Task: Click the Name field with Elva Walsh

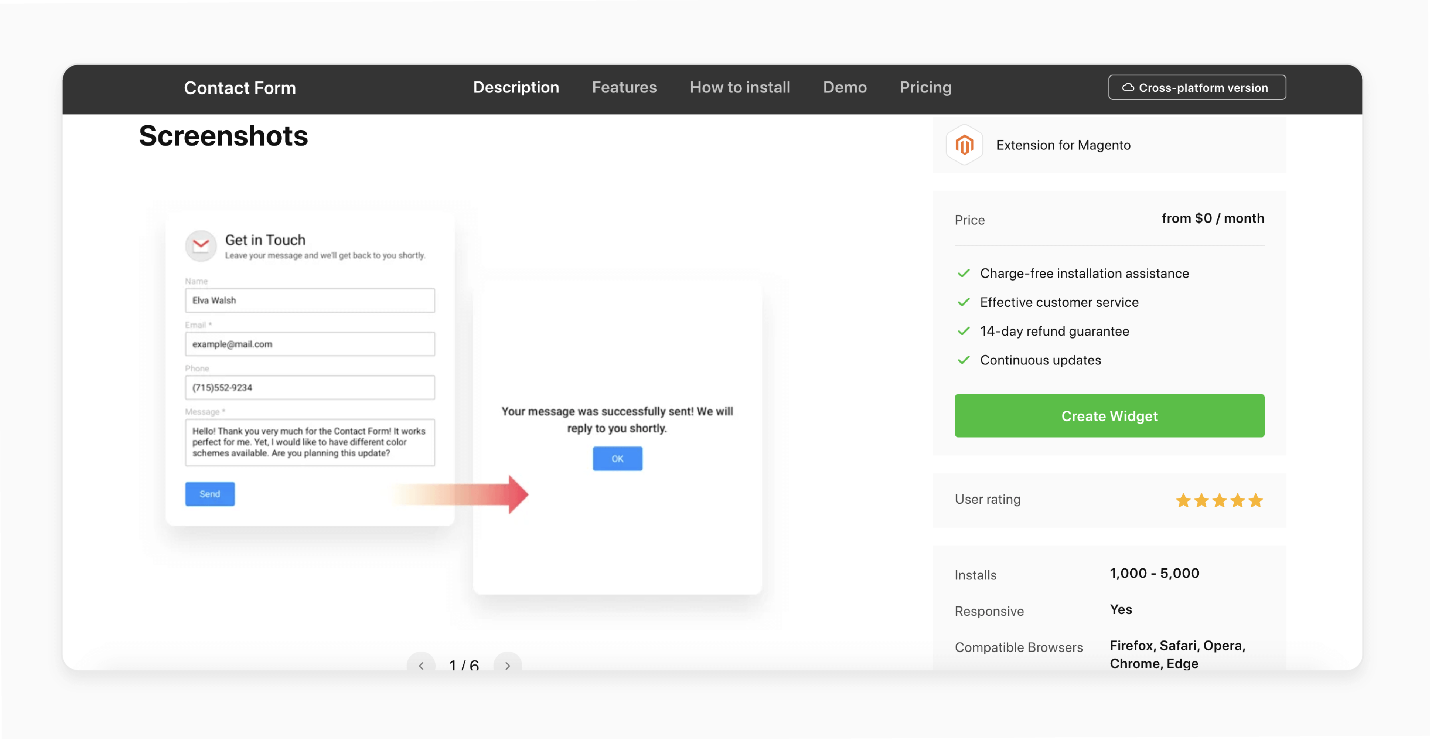Action: click(310, 300)
